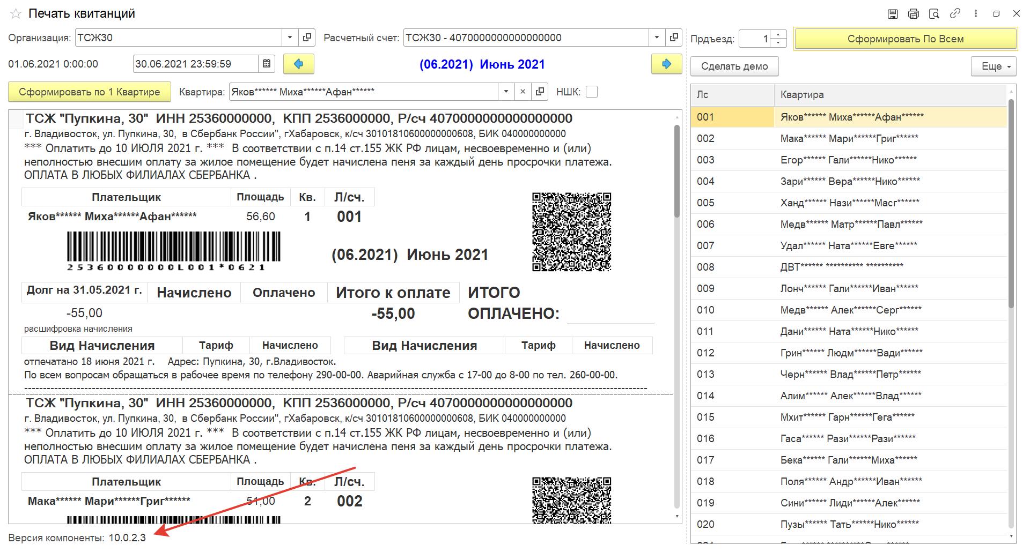
Task: Click version label Версия компоненты: 10.0.2.3
Action: pyautogui.click(x=77, y=538)
